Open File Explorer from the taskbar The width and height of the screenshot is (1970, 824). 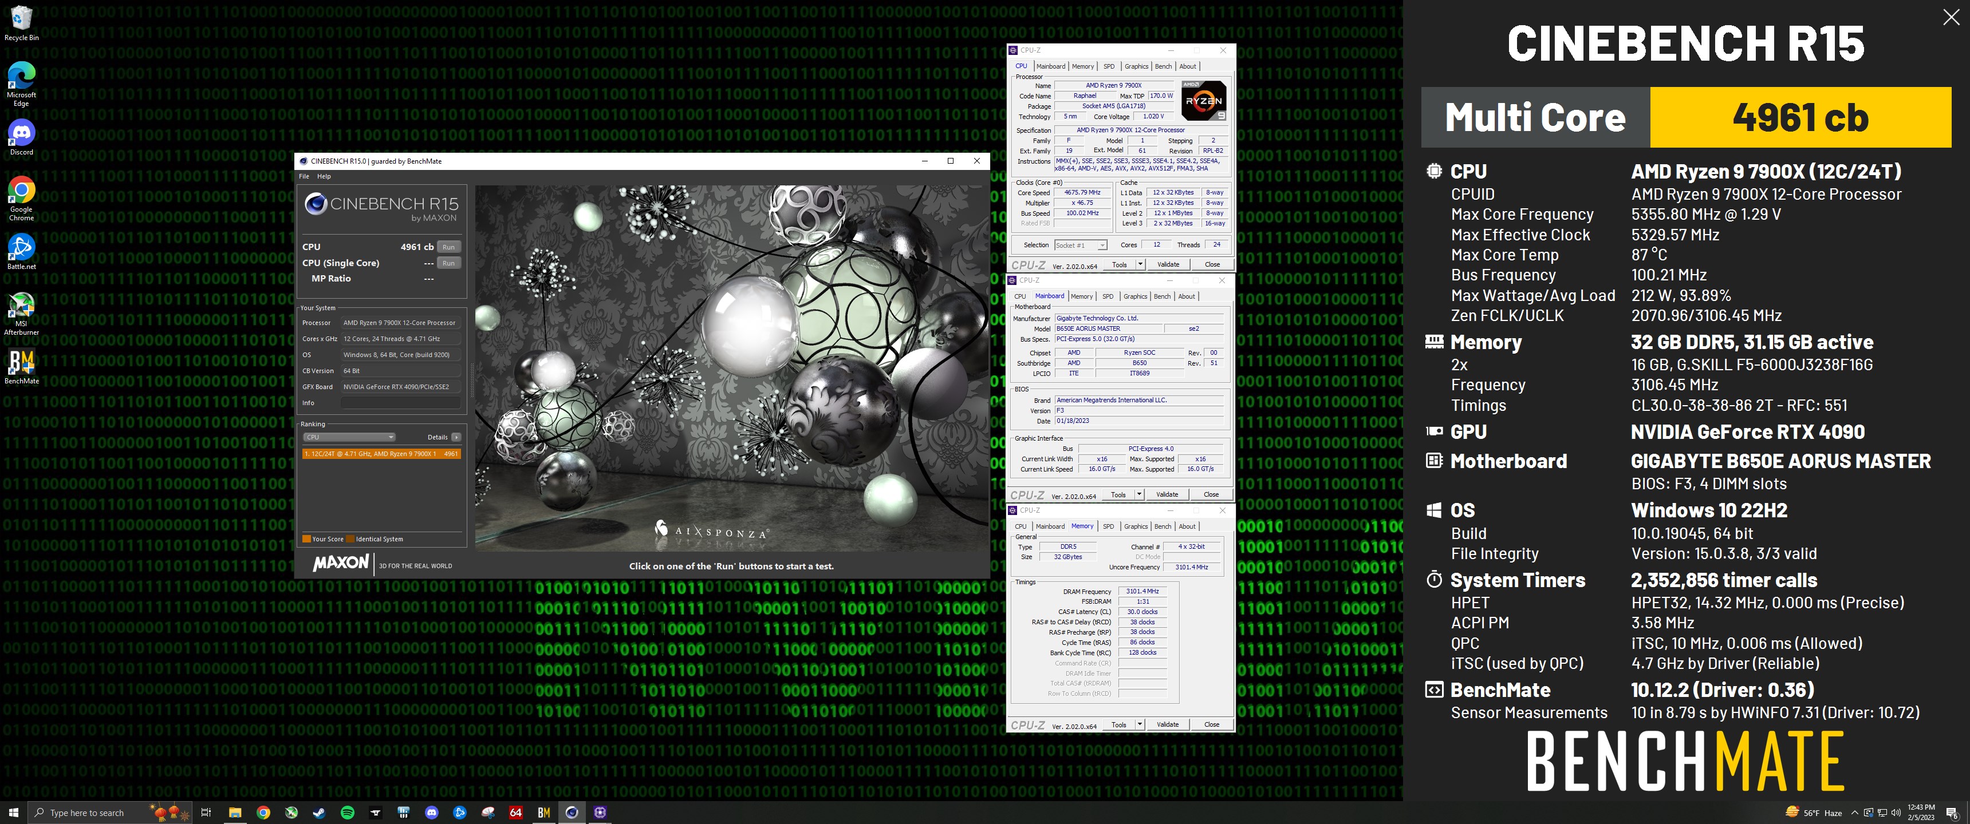(x=235, y=812)
